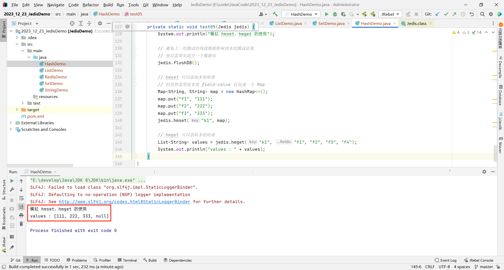This screenshot has height=270, width=504.
Task: Click the master git branch widget
Action: 484,267
